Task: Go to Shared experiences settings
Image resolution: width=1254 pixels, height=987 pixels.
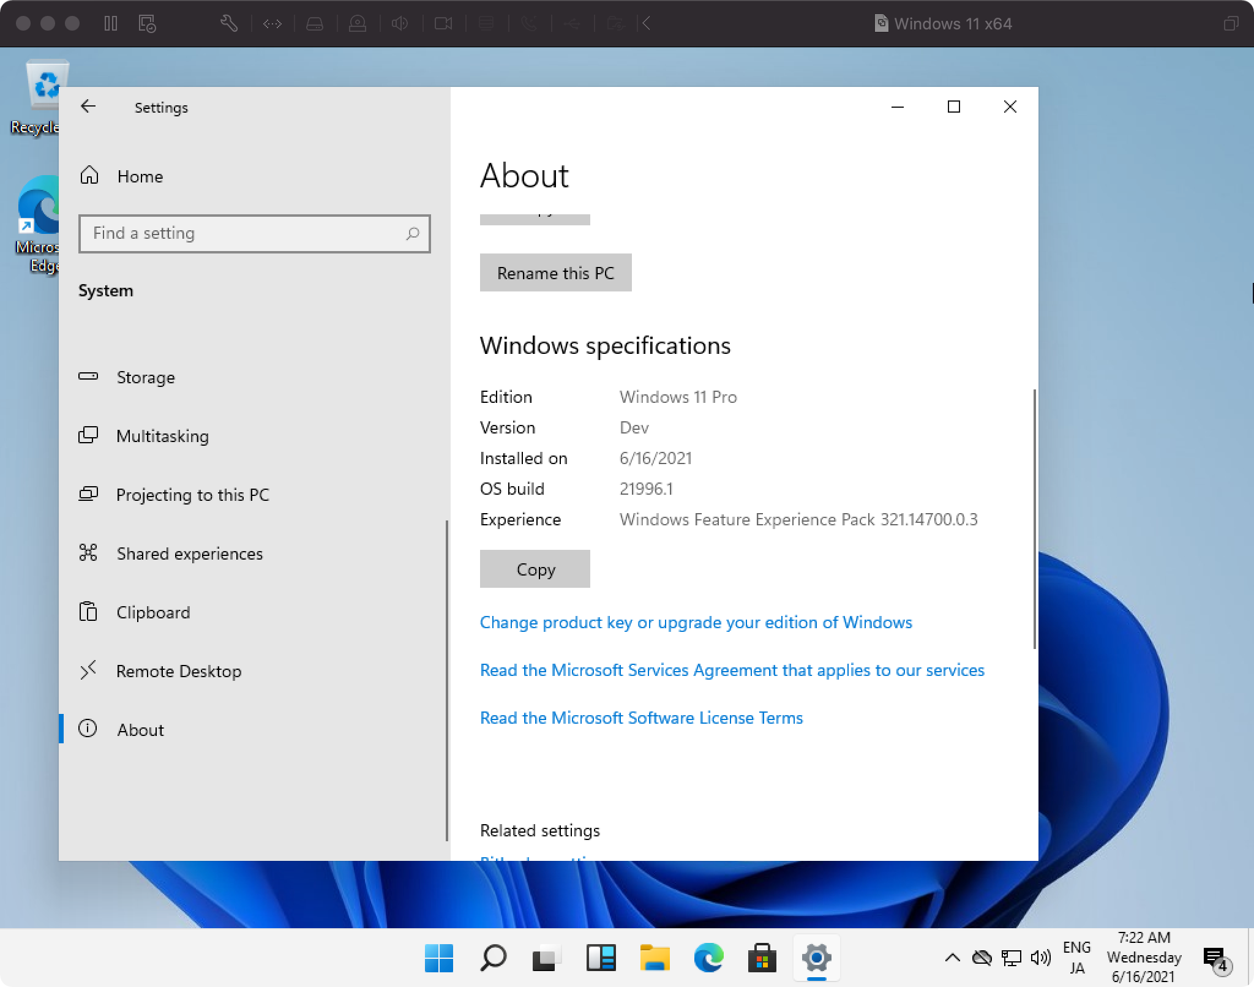Action: coord(189,554)
